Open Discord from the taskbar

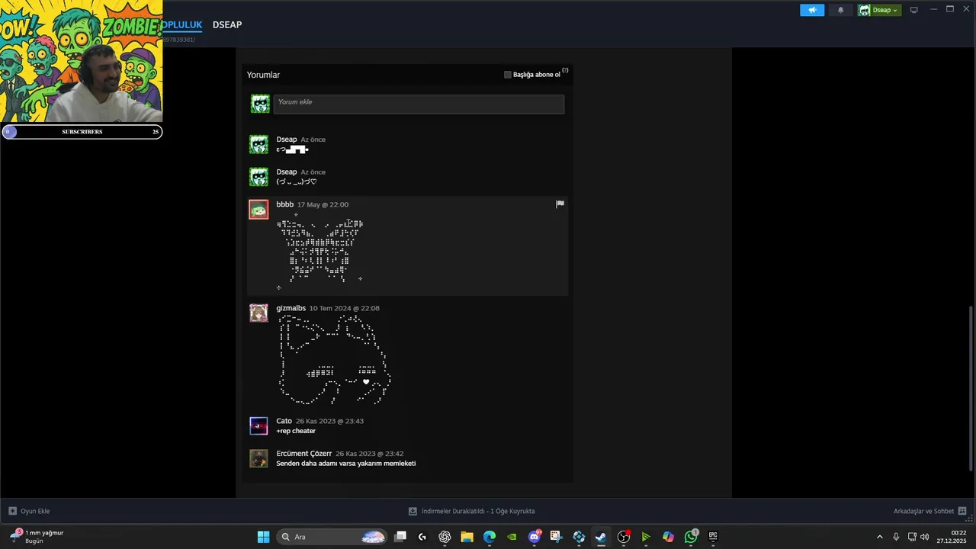(535, 537)
